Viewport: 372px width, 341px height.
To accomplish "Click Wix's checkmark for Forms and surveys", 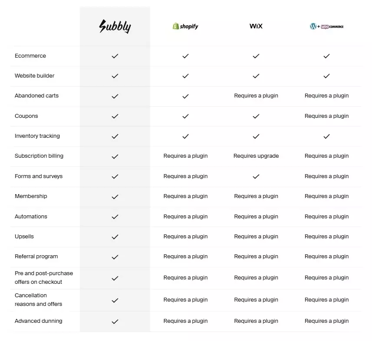I will 256,176.
